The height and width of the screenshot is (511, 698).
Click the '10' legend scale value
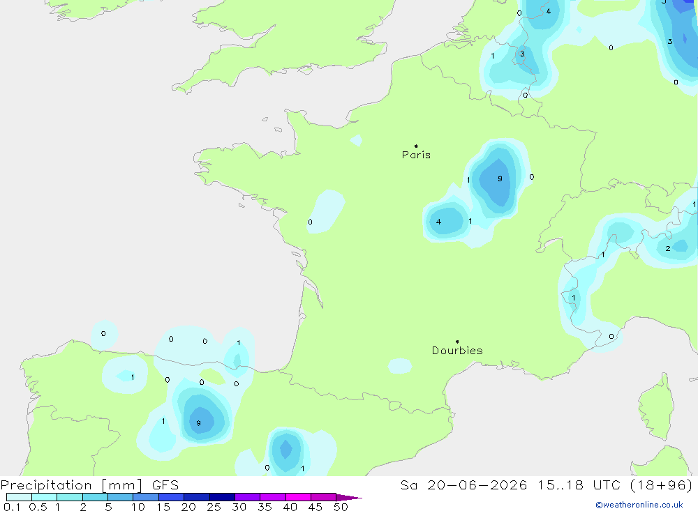pos(138,507)
